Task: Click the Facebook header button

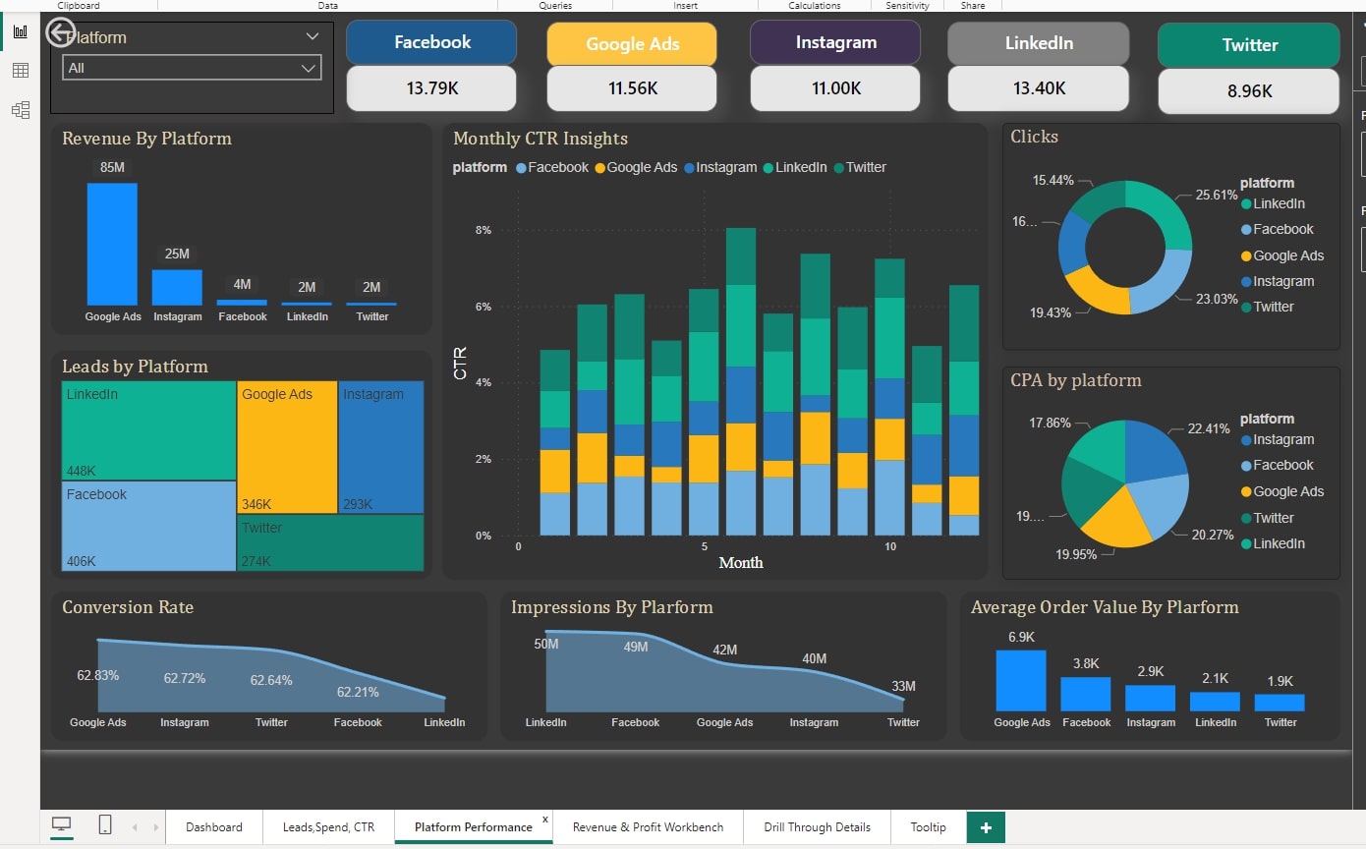Action: pyautogui.click(x=431, y=42)
